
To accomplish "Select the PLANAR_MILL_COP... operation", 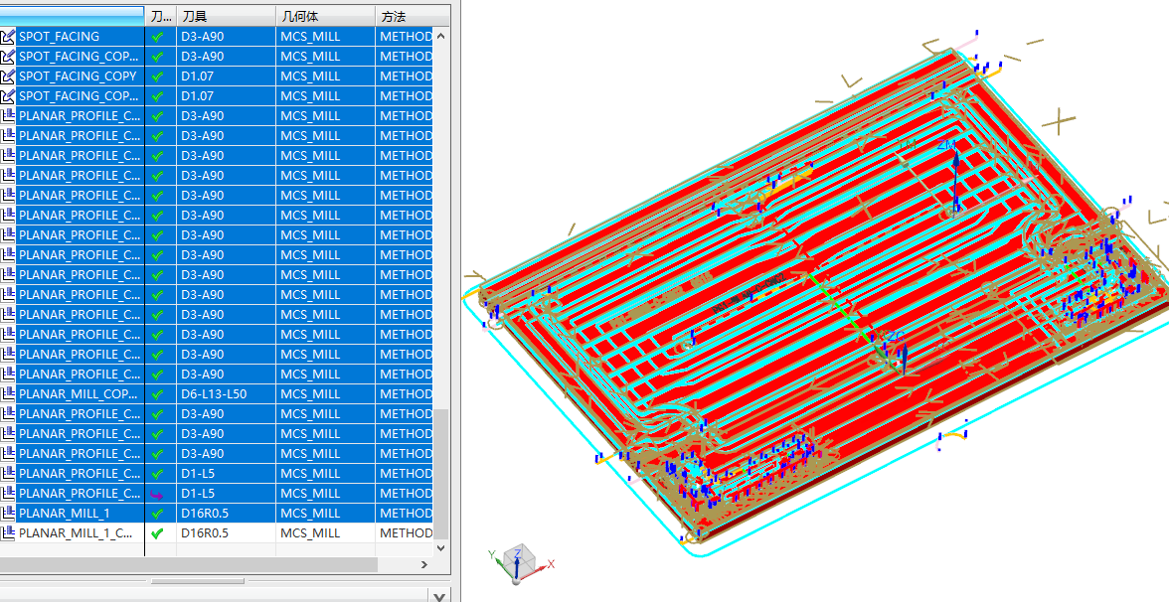I will [x=80, y=393].
